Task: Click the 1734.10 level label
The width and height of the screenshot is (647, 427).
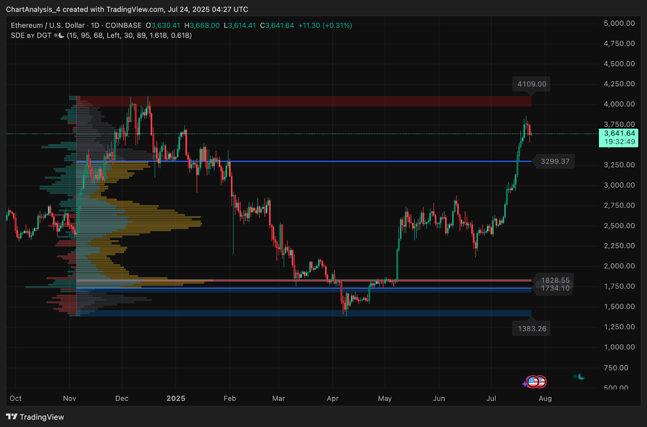Action: 555,288
